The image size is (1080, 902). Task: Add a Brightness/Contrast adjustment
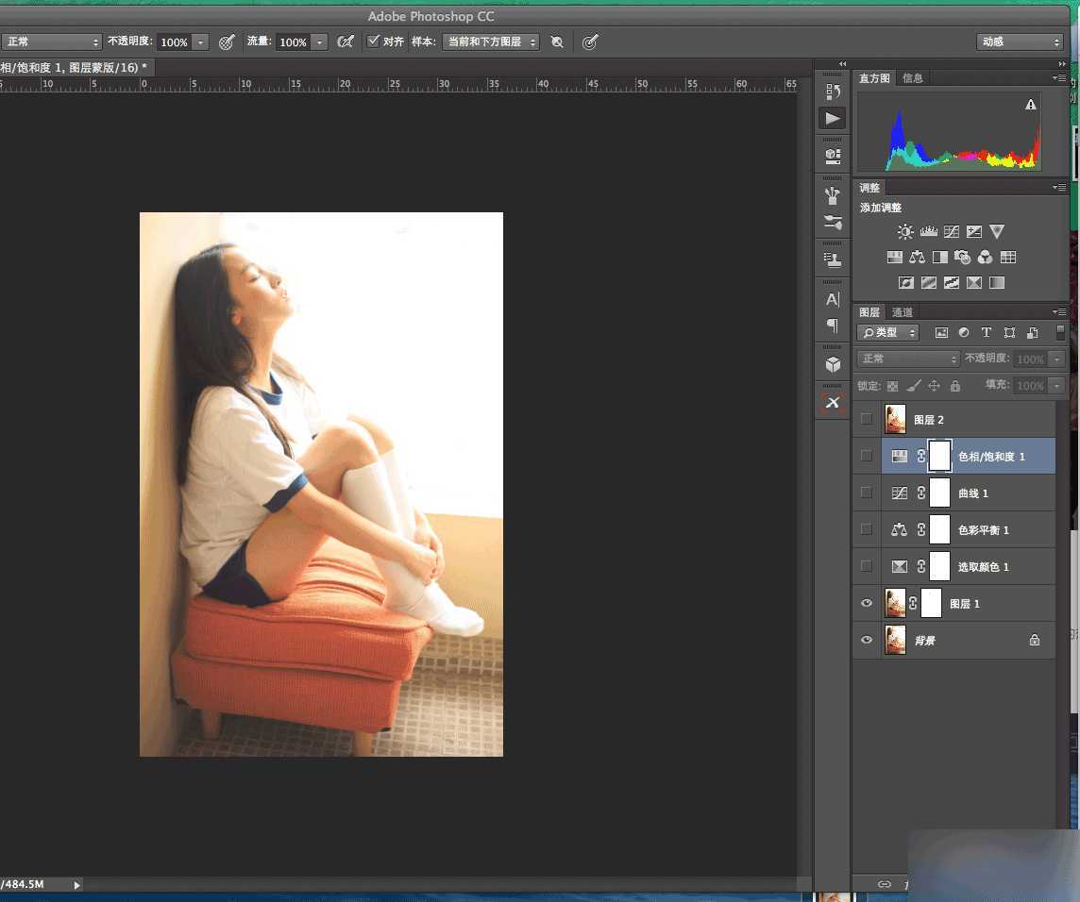(905, 232)
